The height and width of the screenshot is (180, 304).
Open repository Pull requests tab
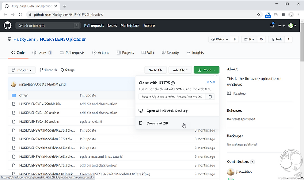[x=72, y=52]
